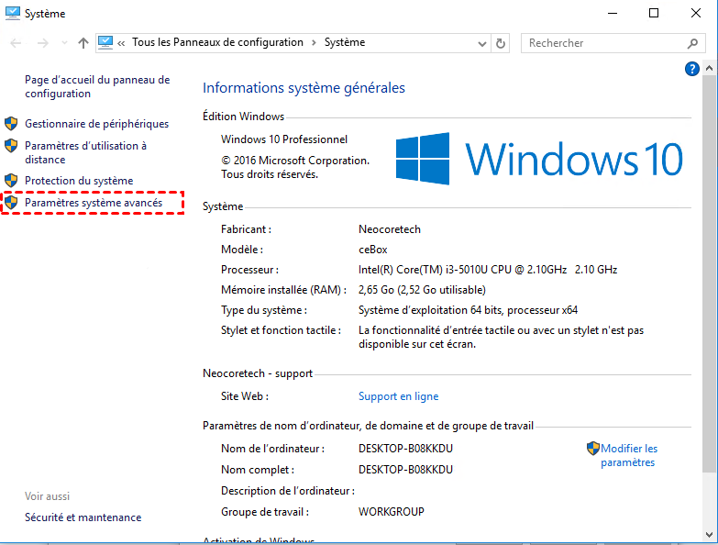Click '© 2016 Microsoft Corporation.' text
Viewport: 718px width, 545px height.
pyautogui.click(x=295, y=161)
